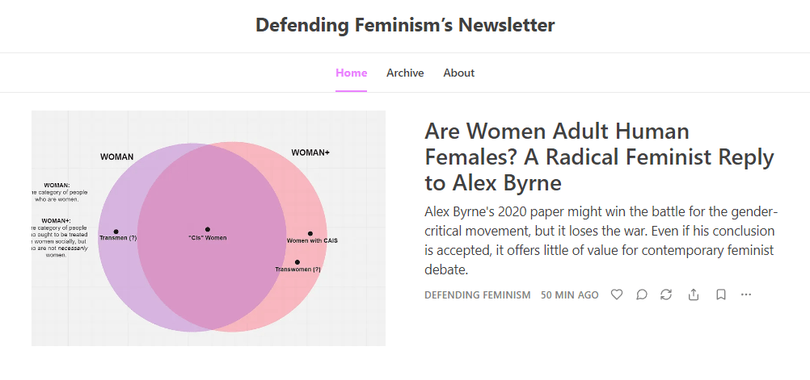810x380 pixels.
Task: Open comments via the speech bubble icon
Action: (642, 294)
